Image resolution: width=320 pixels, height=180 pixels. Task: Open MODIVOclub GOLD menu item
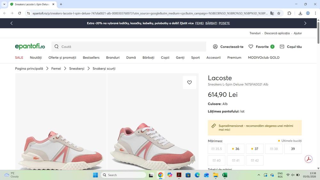click(x=264, y=58)
